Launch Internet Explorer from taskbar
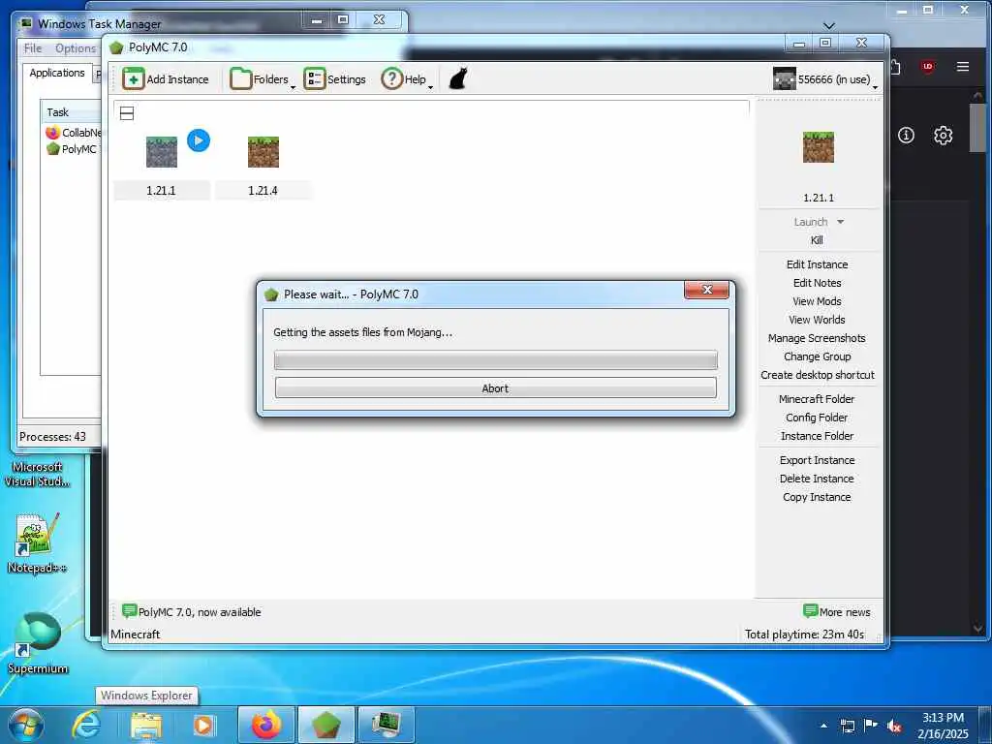992x744 pixels. pos(85,725)
